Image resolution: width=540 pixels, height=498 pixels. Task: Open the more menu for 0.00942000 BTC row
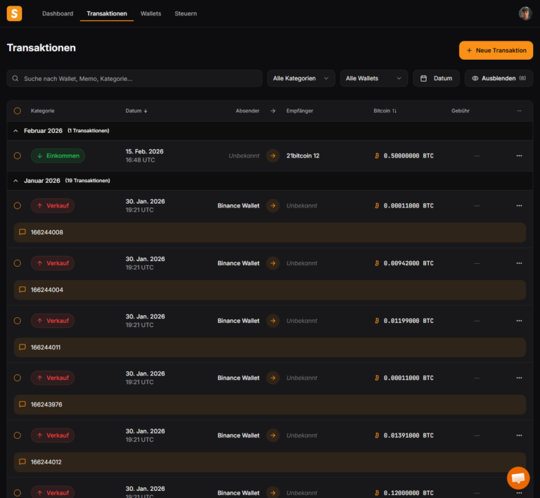pos(519,263)
